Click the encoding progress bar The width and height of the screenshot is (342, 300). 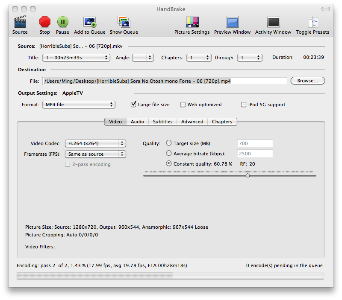[x=170, y=275]
